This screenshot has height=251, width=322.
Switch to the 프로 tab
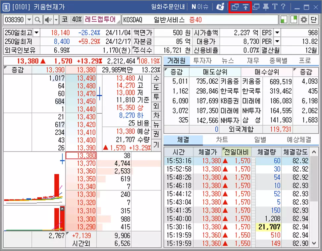pyautogui.click(x=305, y=61)
